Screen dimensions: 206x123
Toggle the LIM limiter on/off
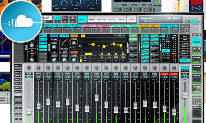coord(74,52)
